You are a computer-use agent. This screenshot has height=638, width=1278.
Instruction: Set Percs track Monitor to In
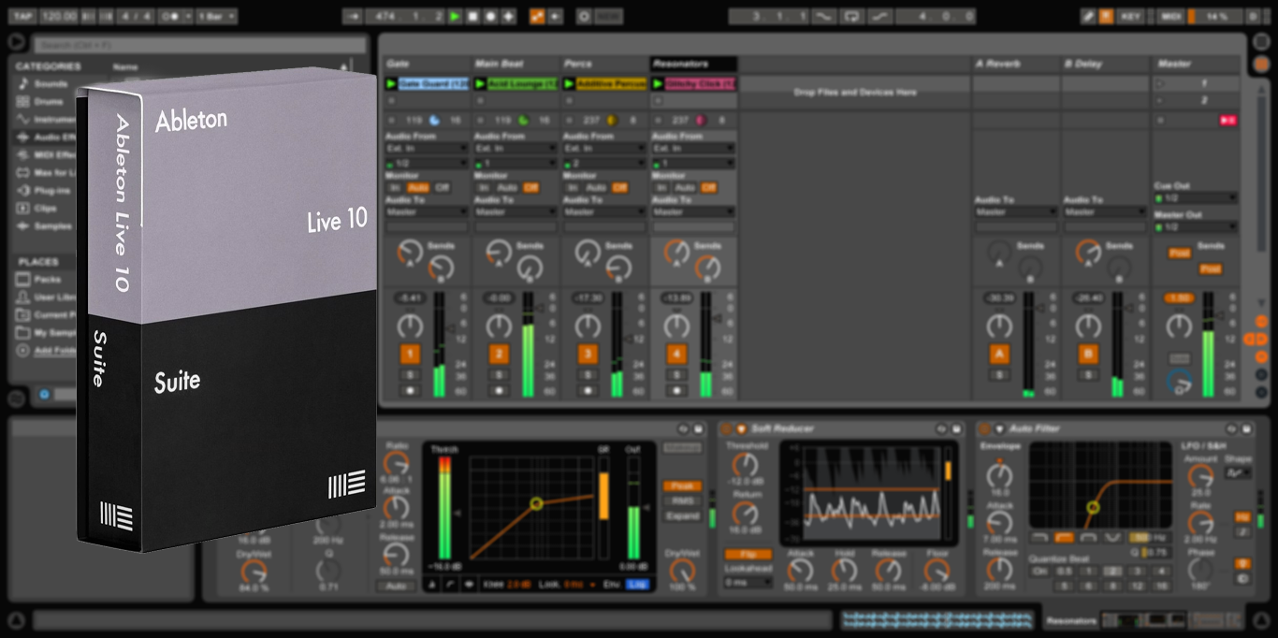pos(573,187)
